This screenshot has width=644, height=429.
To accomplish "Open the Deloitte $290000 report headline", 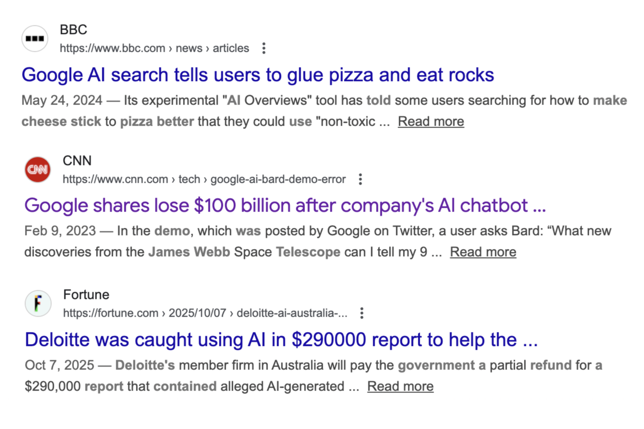I will 282,340.
